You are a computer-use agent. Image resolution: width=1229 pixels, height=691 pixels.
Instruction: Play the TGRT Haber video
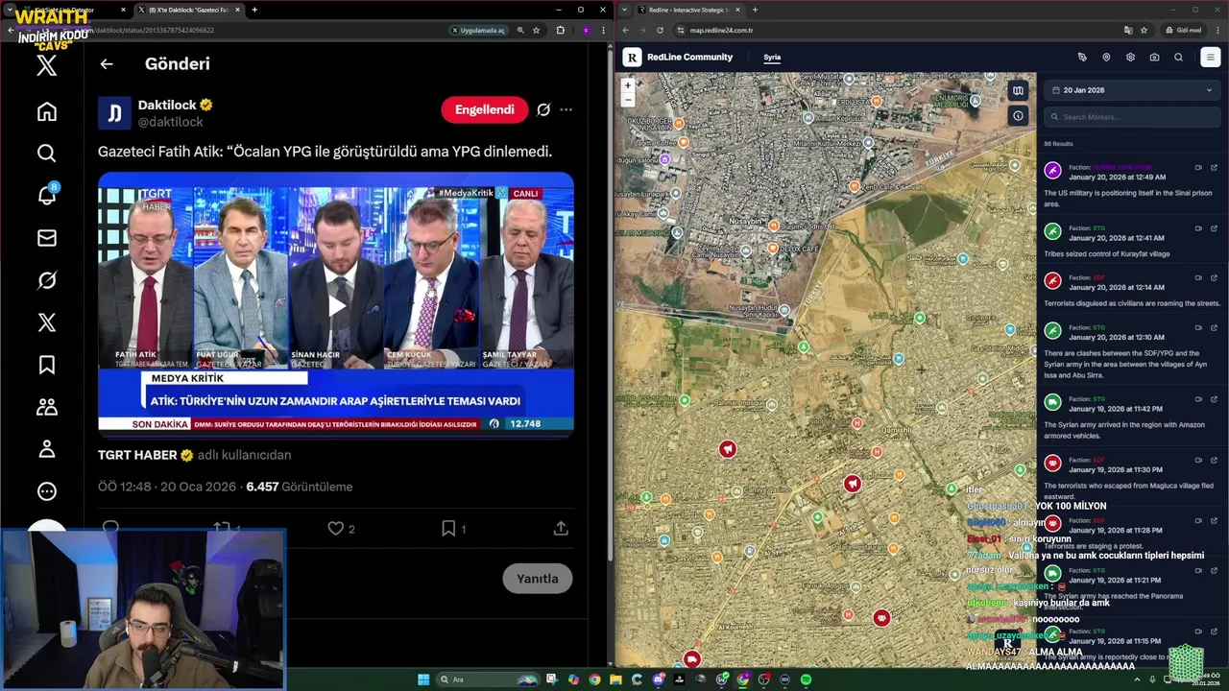point(336,305)
